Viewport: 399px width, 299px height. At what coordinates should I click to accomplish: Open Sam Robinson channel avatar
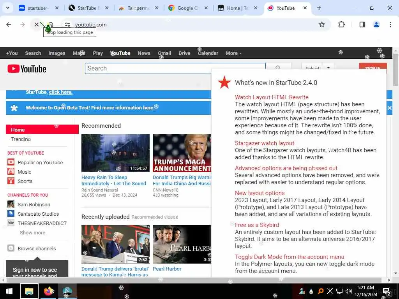pyautogui.click(x=11, y=204)
